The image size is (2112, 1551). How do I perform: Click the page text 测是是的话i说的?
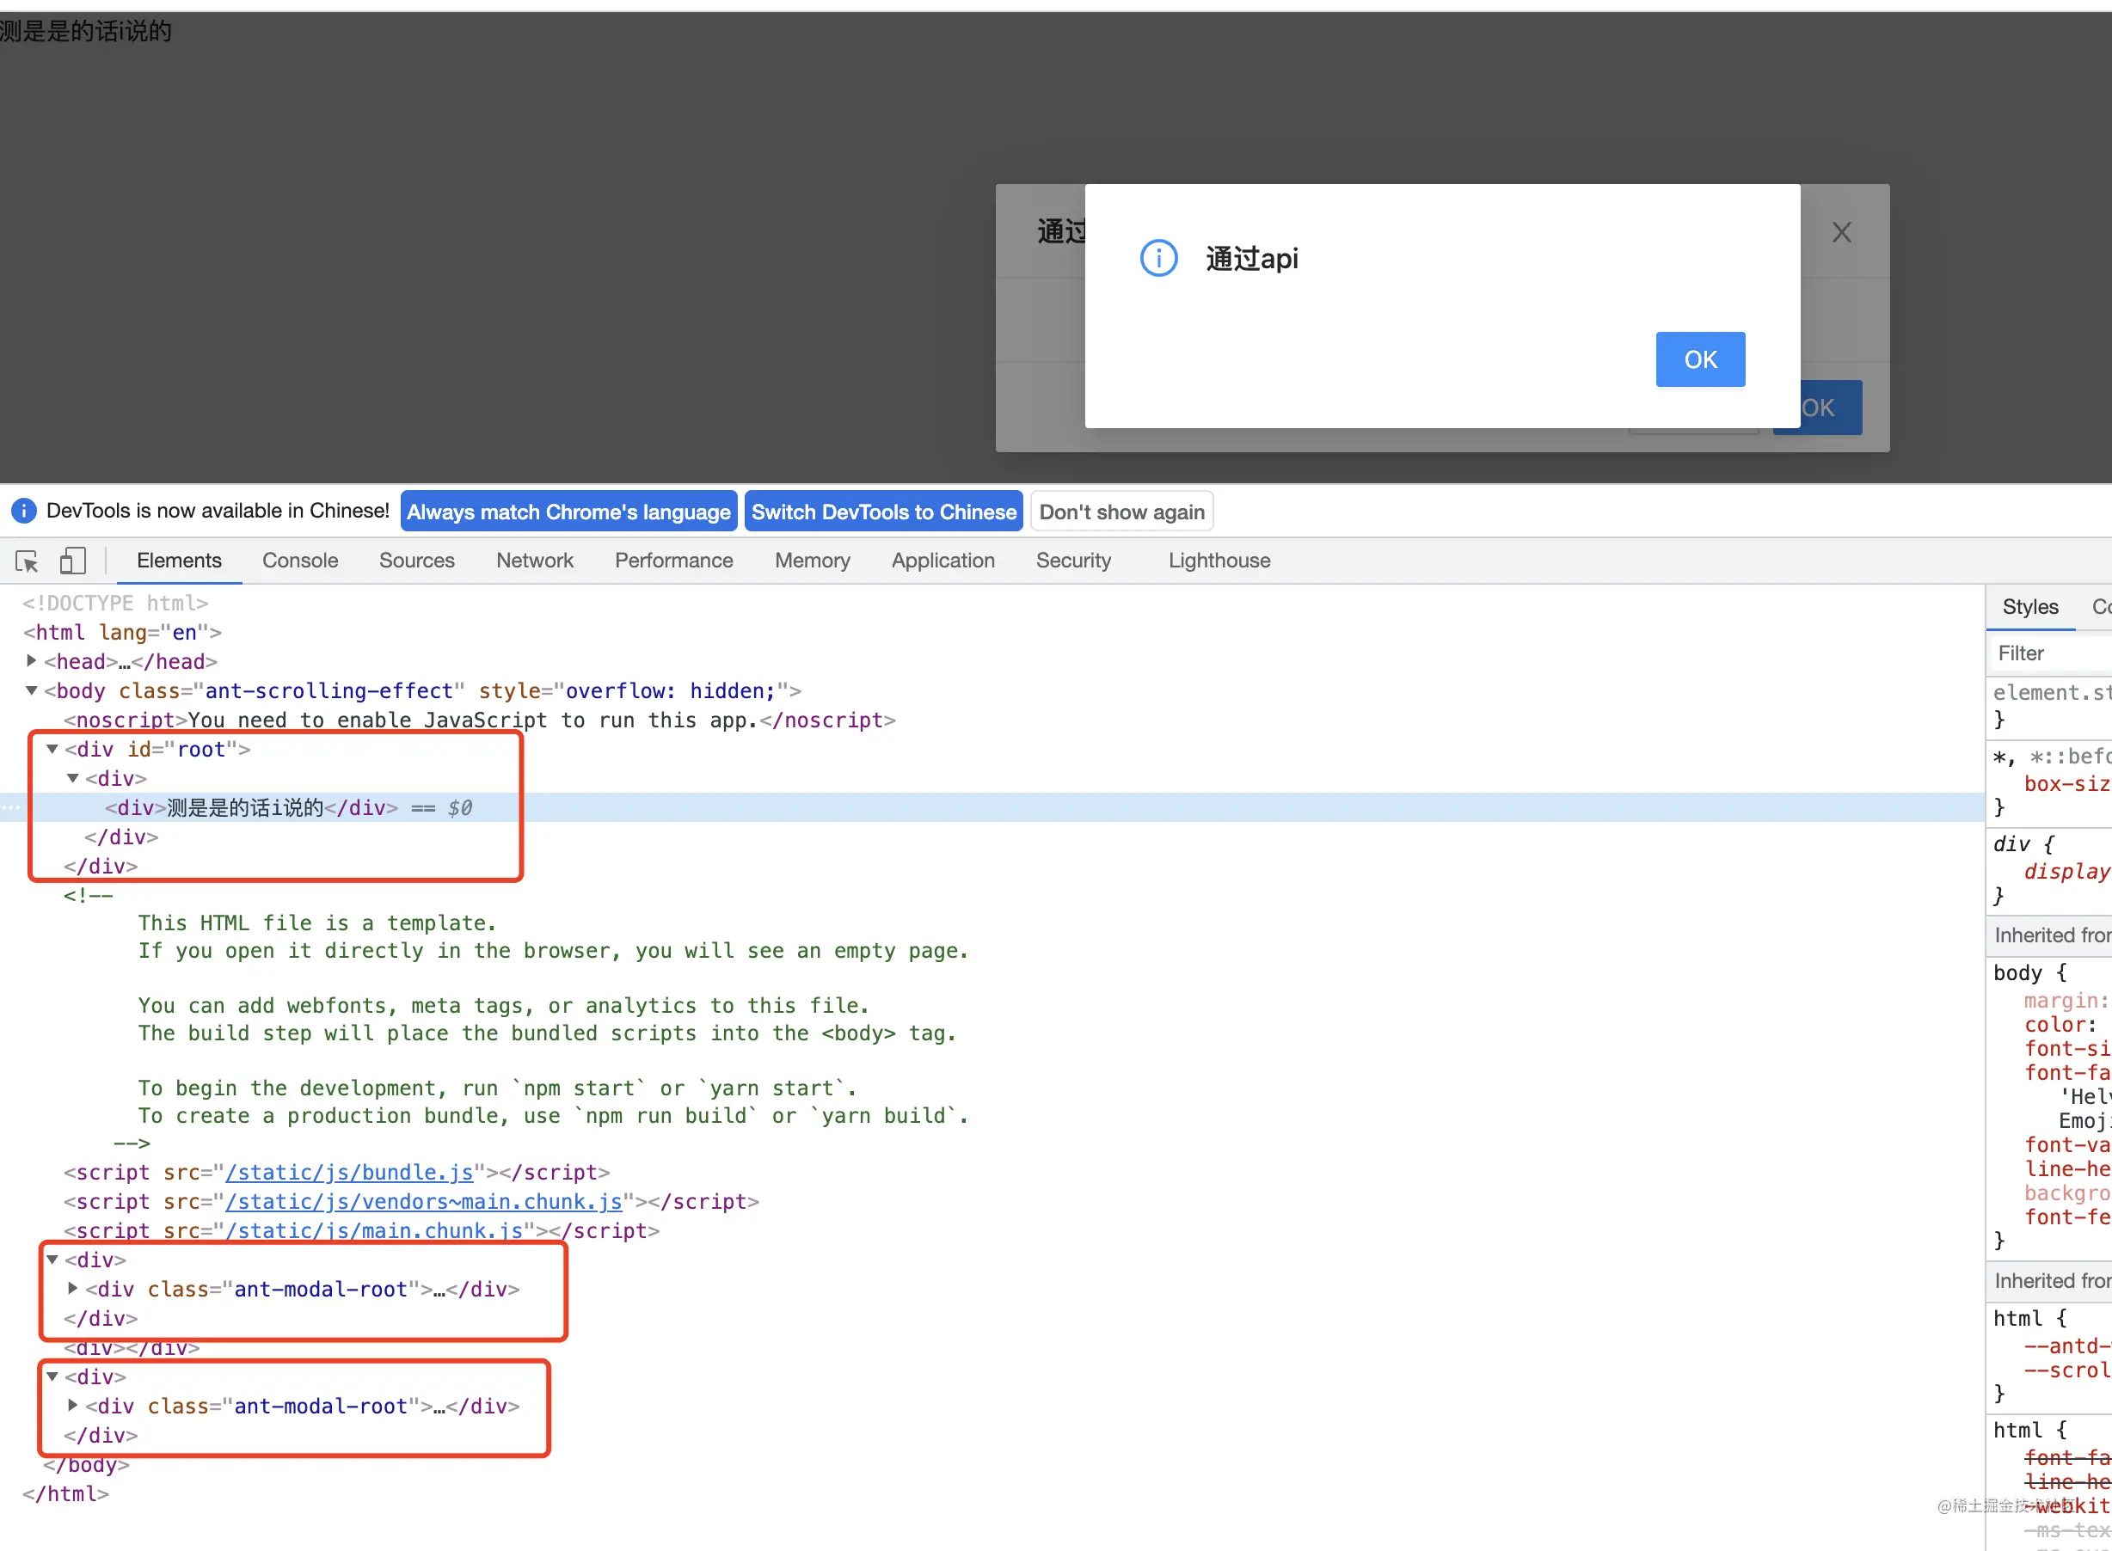(x=85, y=31)
